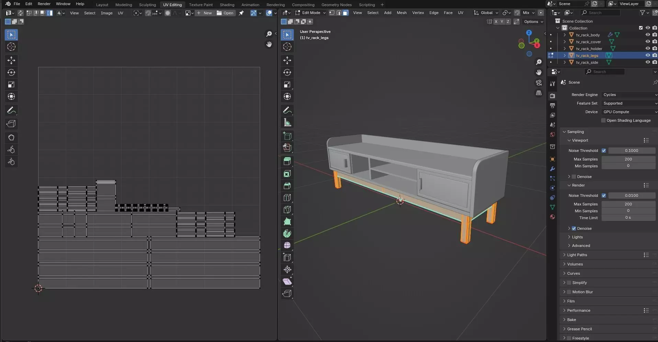Open the Output properties tab

[x=553, y=106]
